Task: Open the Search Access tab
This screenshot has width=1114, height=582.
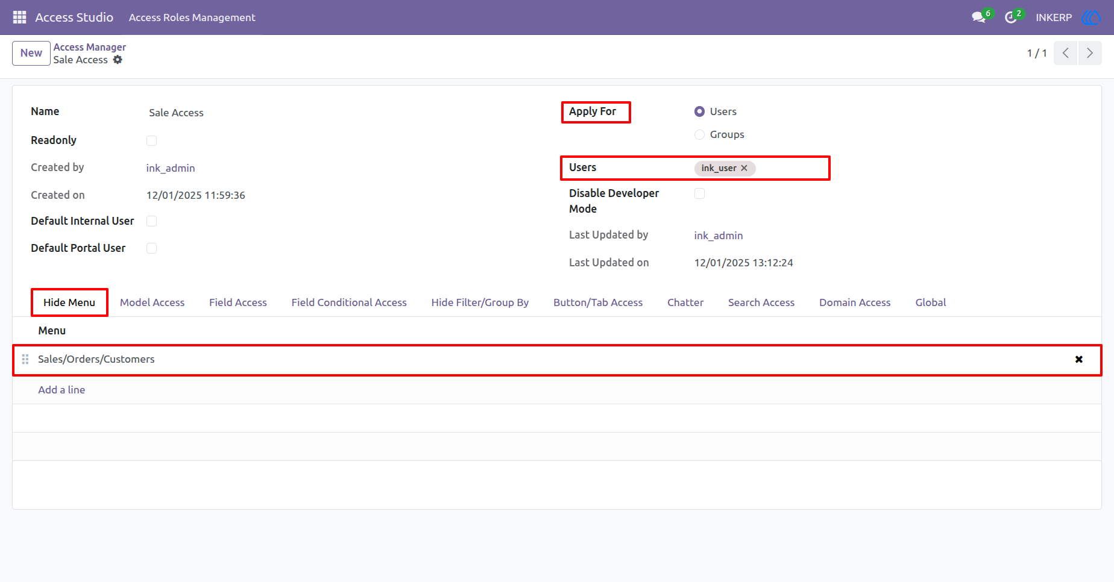Action: [x=761, y=302]
